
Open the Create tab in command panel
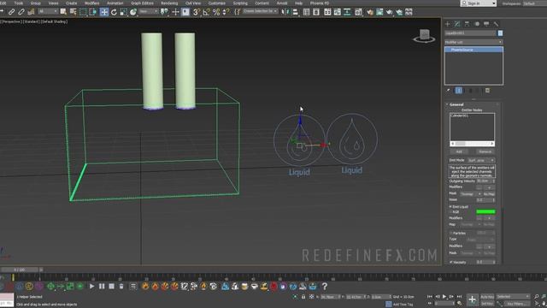[448, 24]
